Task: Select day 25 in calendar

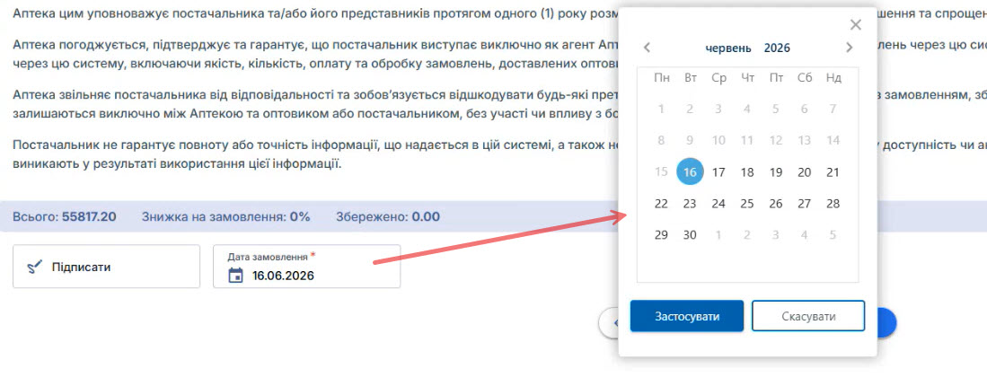Action: [x=747, y=204]
